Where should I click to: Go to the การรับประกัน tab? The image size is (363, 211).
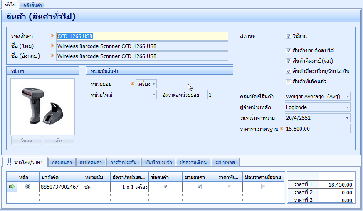pyautogui.click(x=123, y=162)
